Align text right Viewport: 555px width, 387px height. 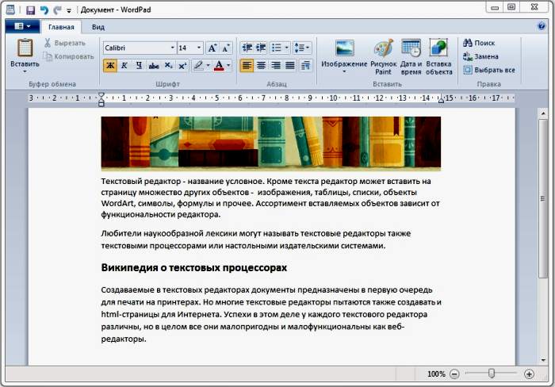(x=275, y=66)
